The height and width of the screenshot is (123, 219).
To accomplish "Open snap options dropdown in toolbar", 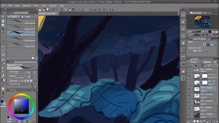I will 107,10.
